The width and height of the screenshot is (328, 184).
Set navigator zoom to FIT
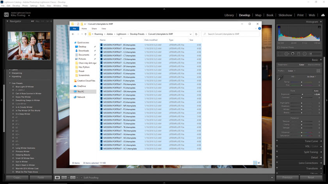point(32,21)
